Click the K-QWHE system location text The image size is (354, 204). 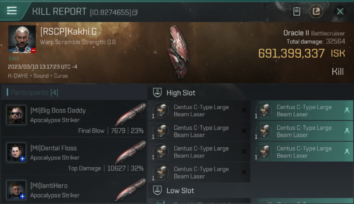[18, 76]
